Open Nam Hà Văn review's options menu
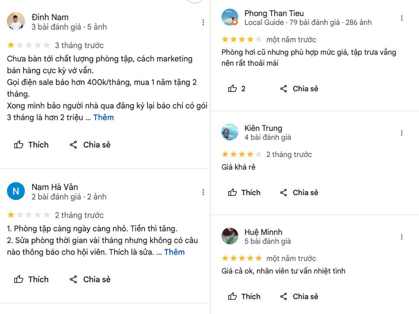This screenshot has width=419, height=314. [x=203, y=192]
